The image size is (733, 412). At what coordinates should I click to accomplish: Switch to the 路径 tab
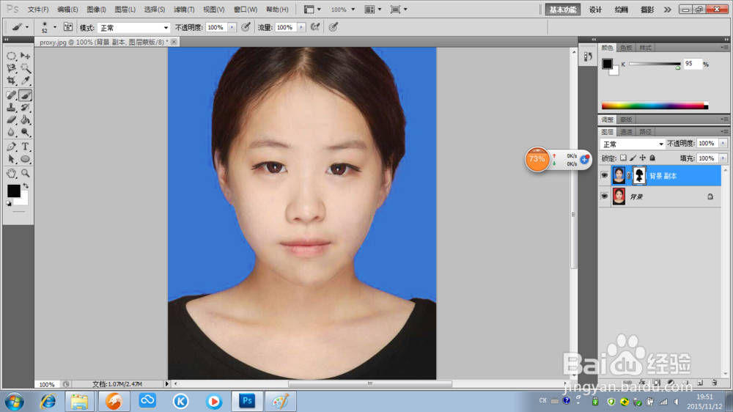point(645,132)
